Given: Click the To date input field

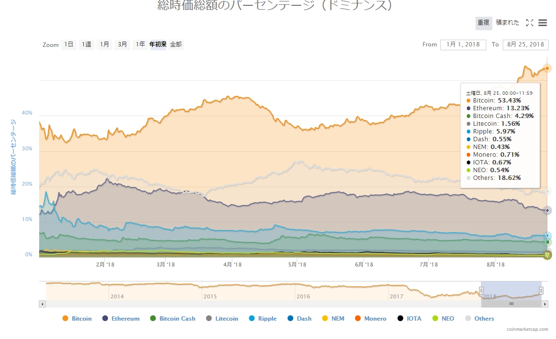Looking at the screenshot, I should pos(525,44).
